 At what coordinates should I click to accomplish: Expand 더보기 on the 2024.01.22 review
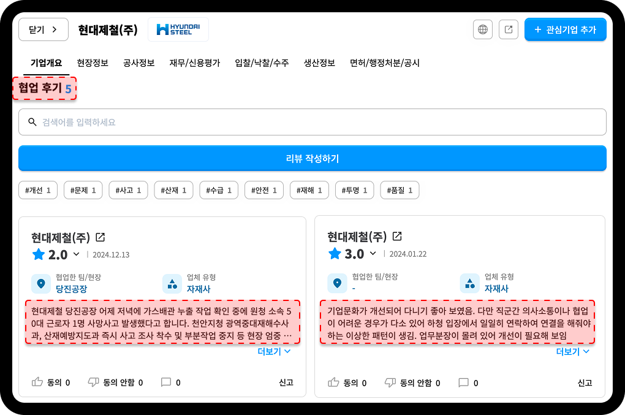[x=573, y=352]
